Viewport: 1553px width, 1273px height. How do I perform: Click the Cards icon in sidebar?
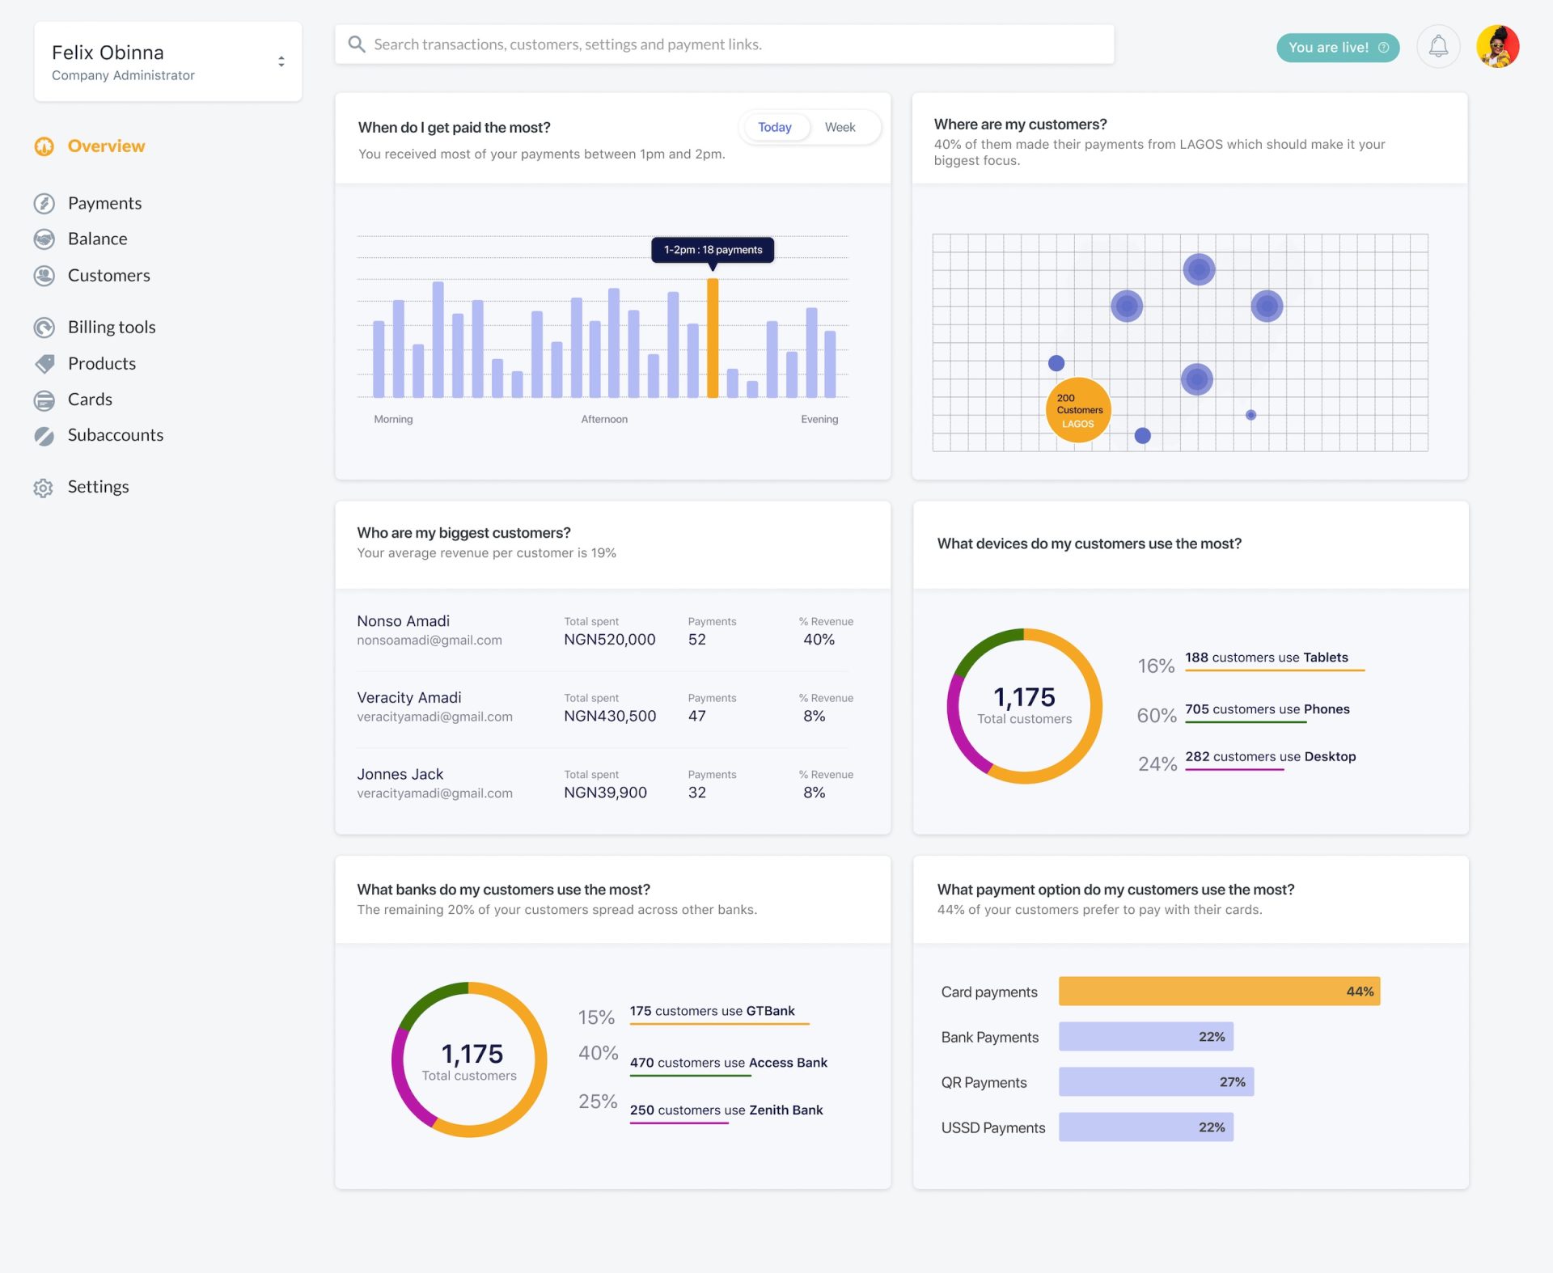[44, 400]
